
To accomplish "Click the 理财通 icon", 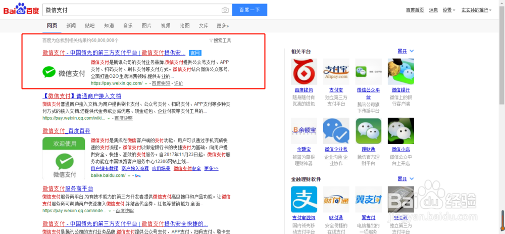I will [369, 131].
